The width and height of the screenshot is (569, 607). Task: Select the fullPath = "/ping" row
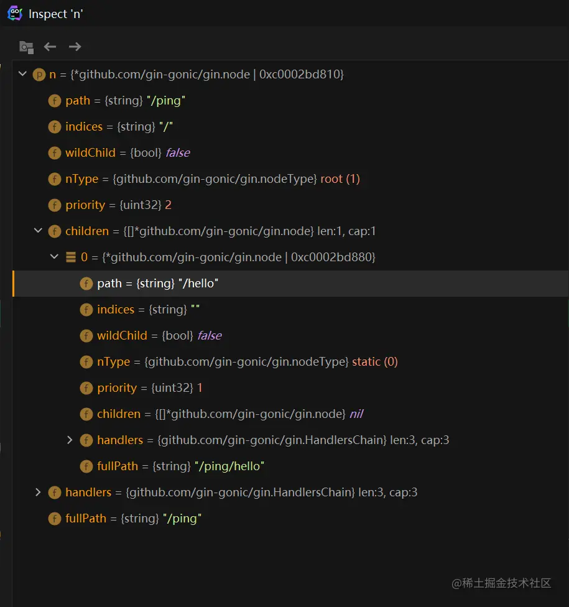(x=290, y=518)
